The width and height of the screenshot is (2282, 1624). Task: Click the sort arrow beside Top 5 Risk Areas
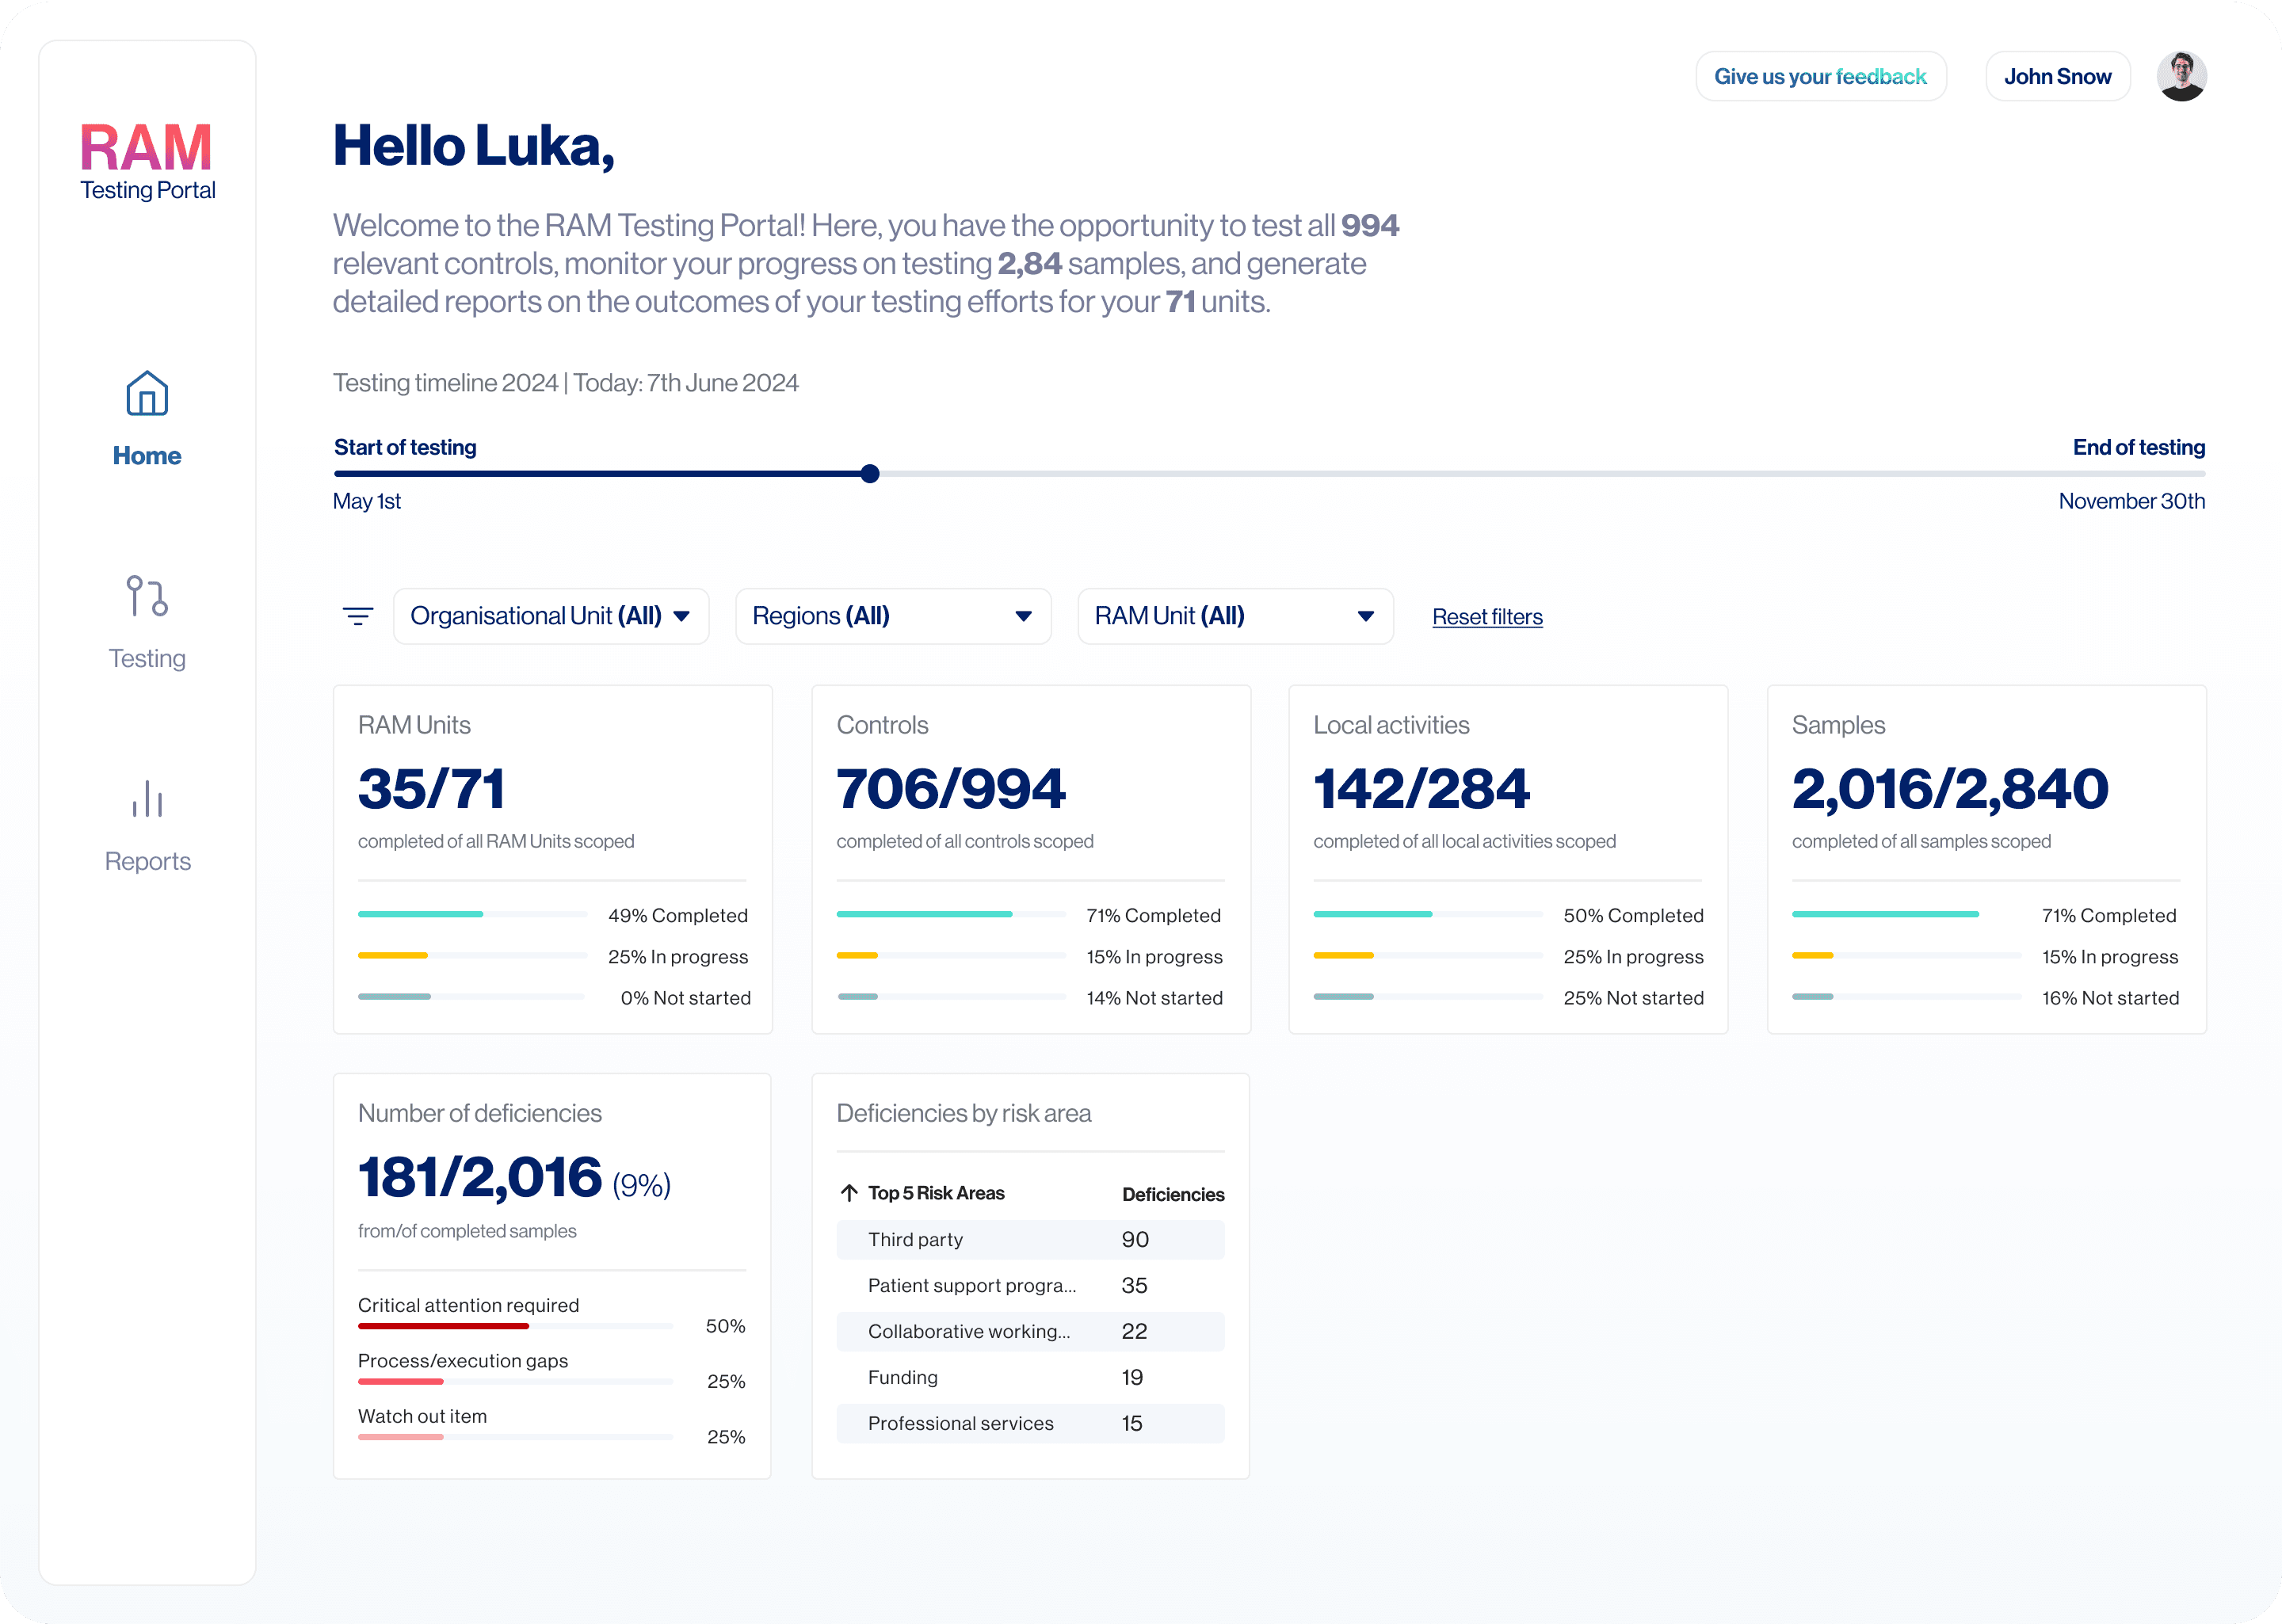pos(849,1193)
